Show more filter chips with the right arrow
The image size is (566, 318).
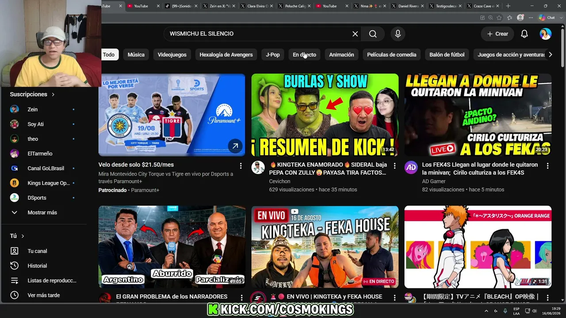point(550,55)
